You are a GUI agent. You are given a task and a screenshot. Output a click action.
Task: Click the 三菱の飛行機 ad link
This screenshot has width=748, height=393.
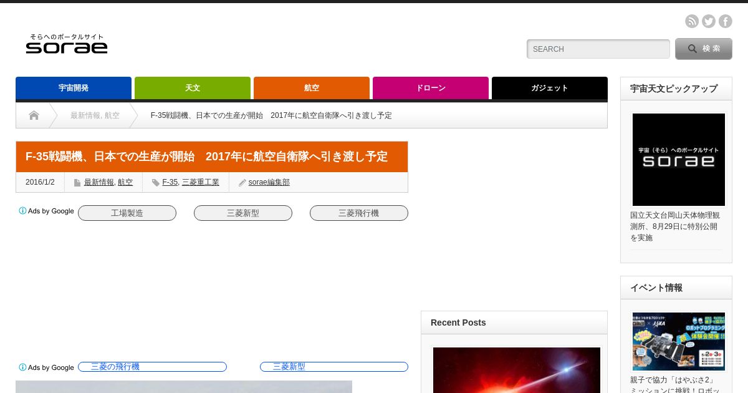(x=152, y=367)
